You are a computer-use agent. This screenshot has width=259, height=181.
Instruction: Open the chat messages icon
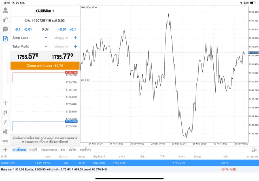[5, 29]
